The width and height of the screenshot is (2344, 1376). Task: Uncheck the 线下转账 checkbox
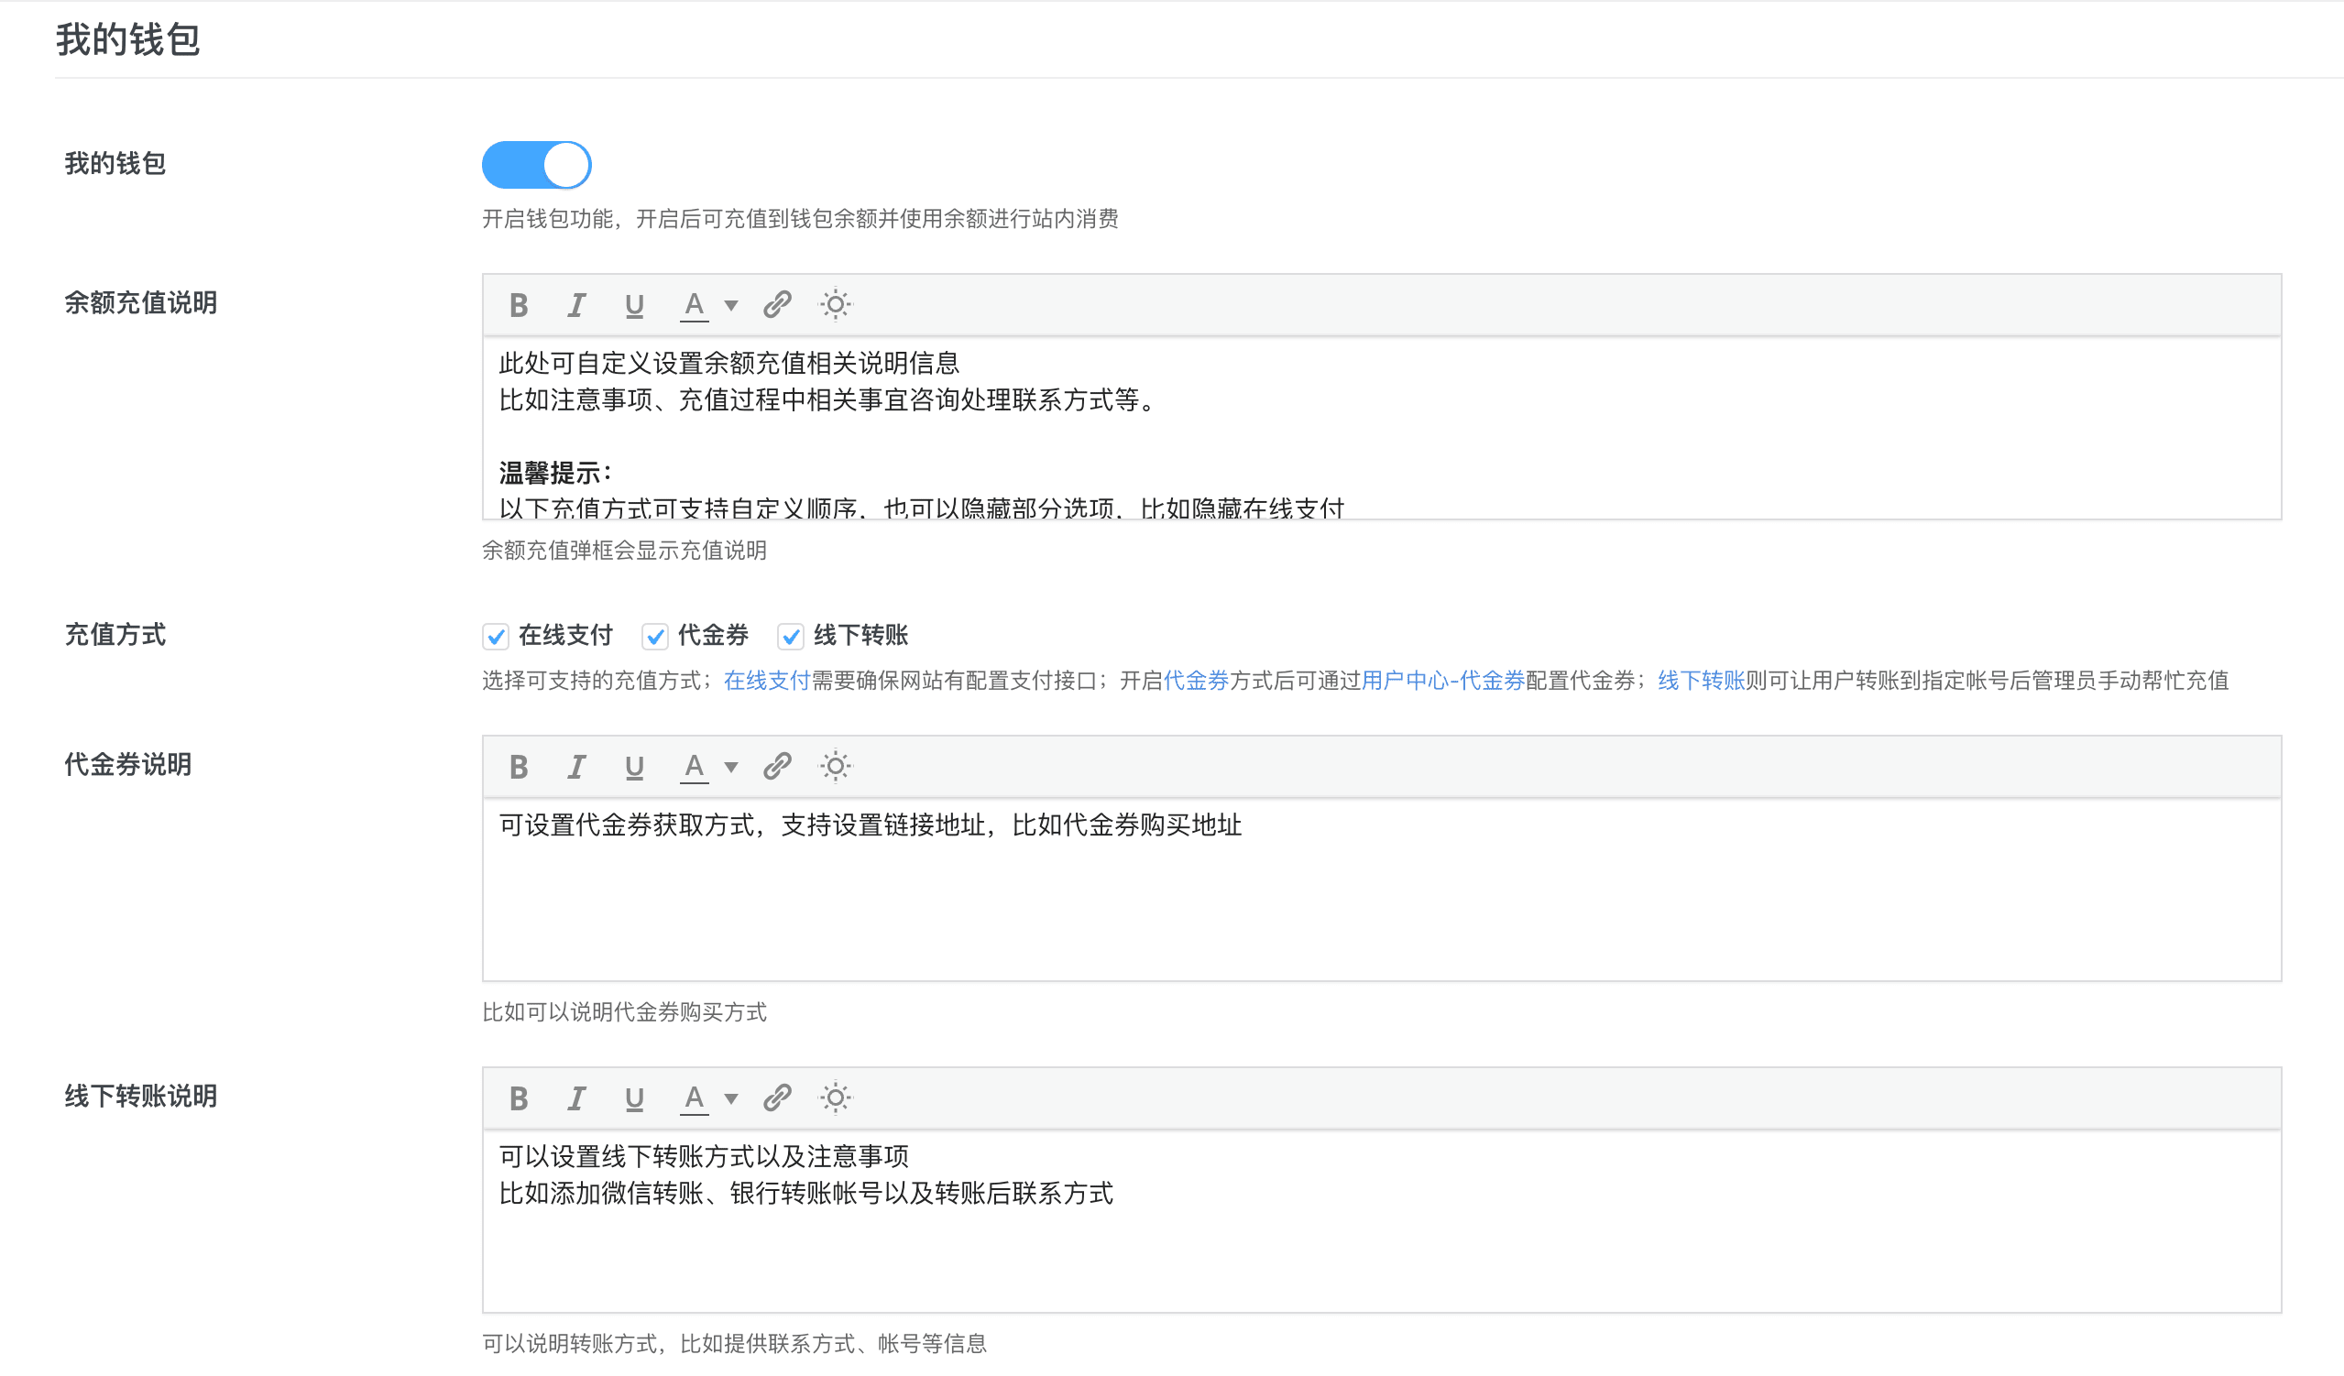791,637
